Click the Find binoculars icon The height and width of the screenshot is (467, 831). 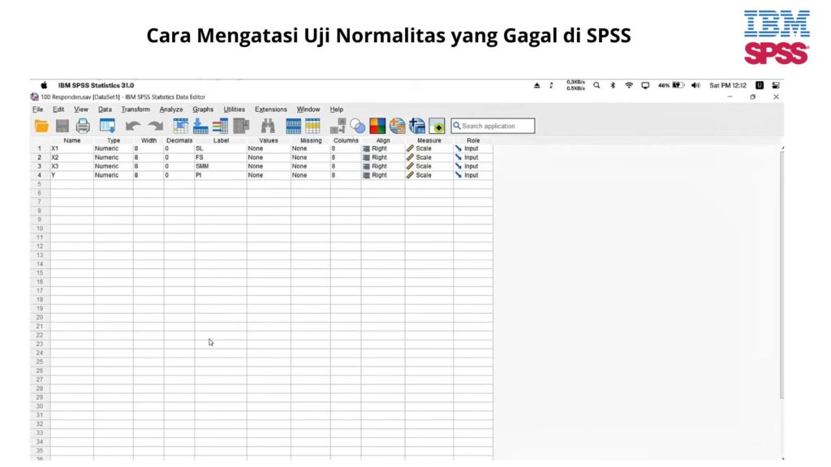268,126
